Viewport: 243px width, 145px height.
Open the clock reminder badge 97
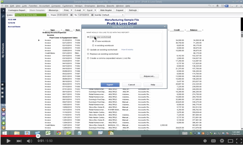click(225, 6)
